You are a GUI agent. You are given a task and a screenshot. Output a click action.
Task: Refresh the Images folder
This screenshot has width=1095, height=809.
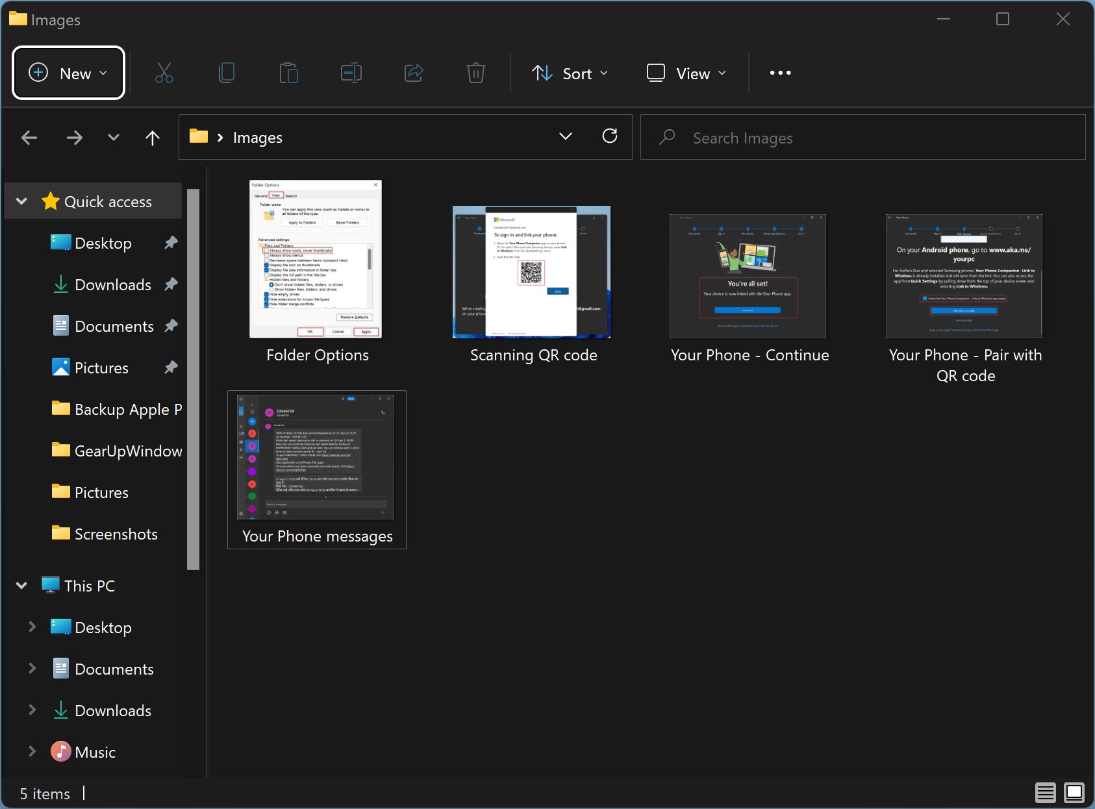[x=610, y=136]
